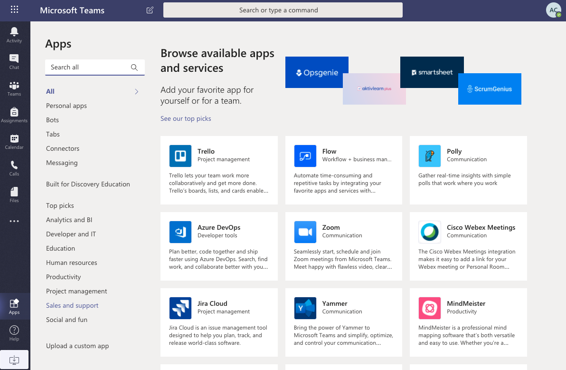
Task: Open the Jira Cloud card title
Action: point(212,303)
